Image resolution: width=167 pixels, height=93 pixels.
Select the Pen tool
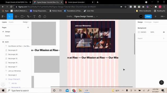(28, 17)
